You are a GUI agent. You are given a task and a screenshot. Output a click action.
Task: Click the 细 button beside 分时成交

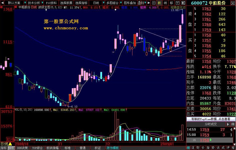(233, 124)
